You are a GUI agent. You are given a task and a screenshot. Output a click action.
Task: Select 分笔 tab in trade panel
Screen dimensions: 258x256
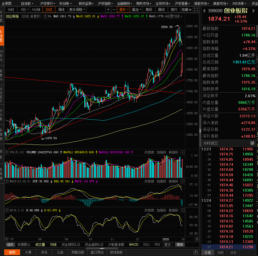pos(208,253)
